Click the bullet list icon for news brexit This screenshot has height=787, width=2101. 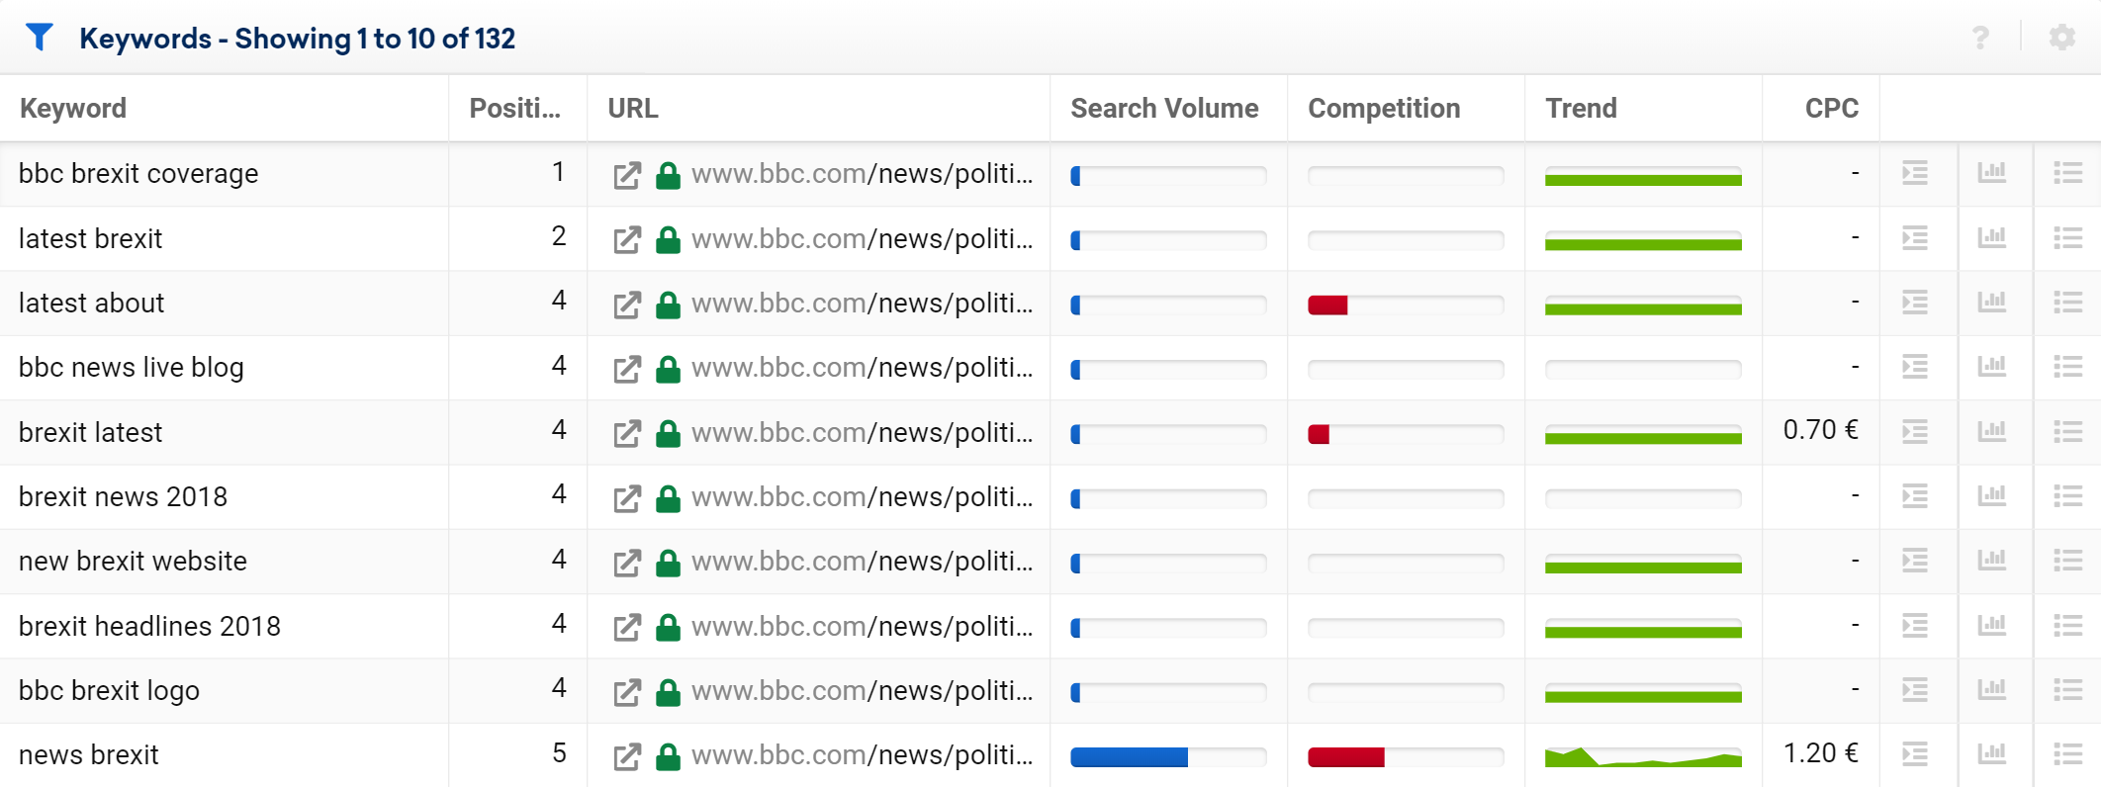coord(2068,754)
